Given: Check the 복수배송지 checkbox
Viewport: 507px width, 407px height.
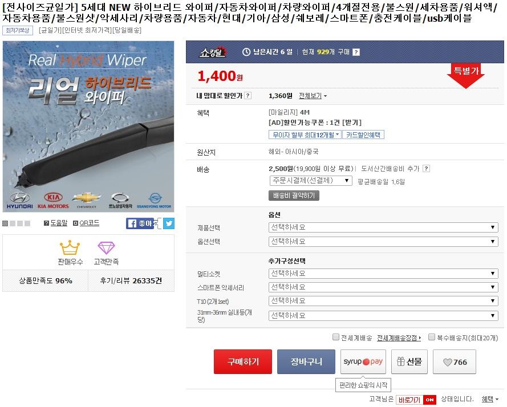Looking at the screenshot, I should tap(431, 337).
